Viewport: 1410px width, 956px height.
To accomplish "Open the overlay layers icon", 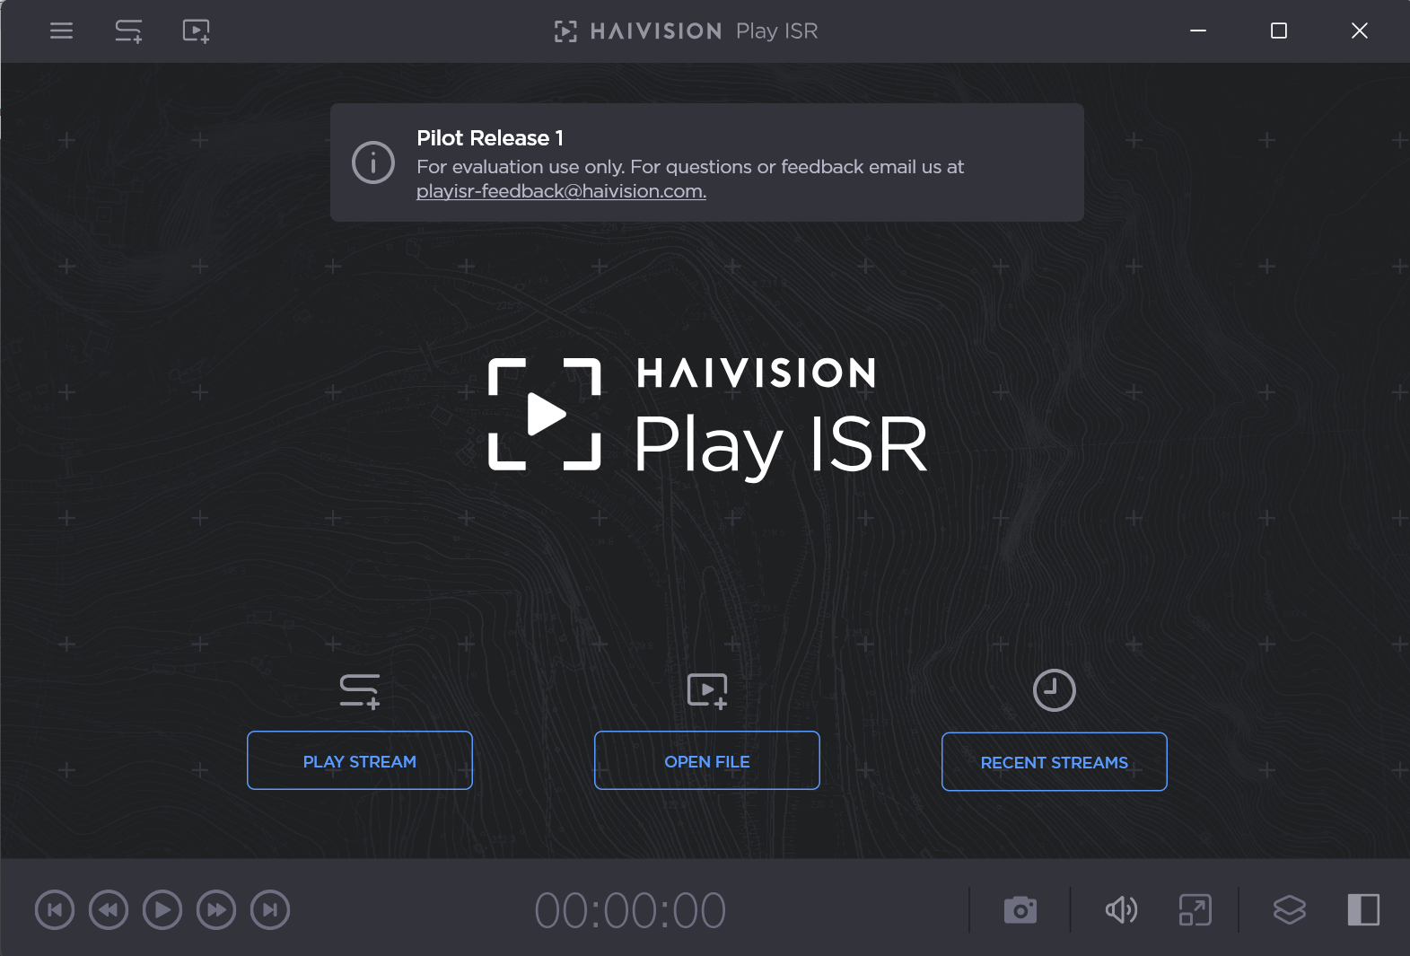I will (1290, 910).
